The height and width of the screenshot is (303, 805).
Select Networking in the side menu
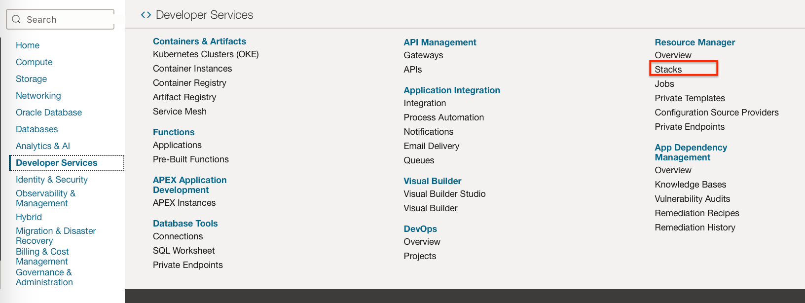pos(38,96)
